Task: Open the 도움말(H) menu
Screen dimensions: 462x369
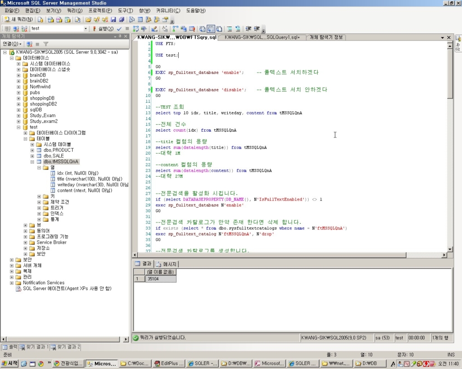Action: click(196, 11)
